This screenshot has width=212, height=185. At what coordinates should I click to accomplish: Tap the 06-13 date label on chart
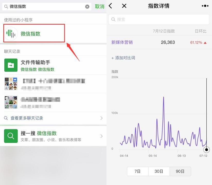click(x=182, y=156)
